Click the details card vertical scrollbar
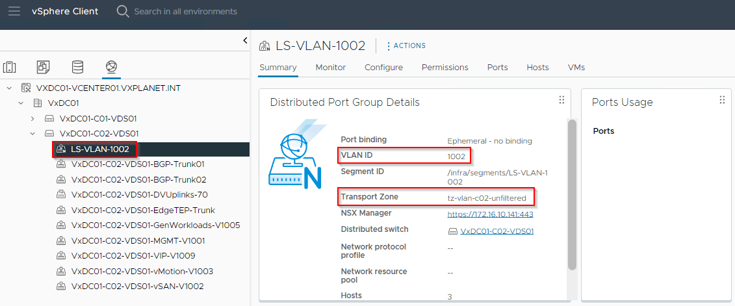Screen dimensions: 735x306 click(572, 194)
